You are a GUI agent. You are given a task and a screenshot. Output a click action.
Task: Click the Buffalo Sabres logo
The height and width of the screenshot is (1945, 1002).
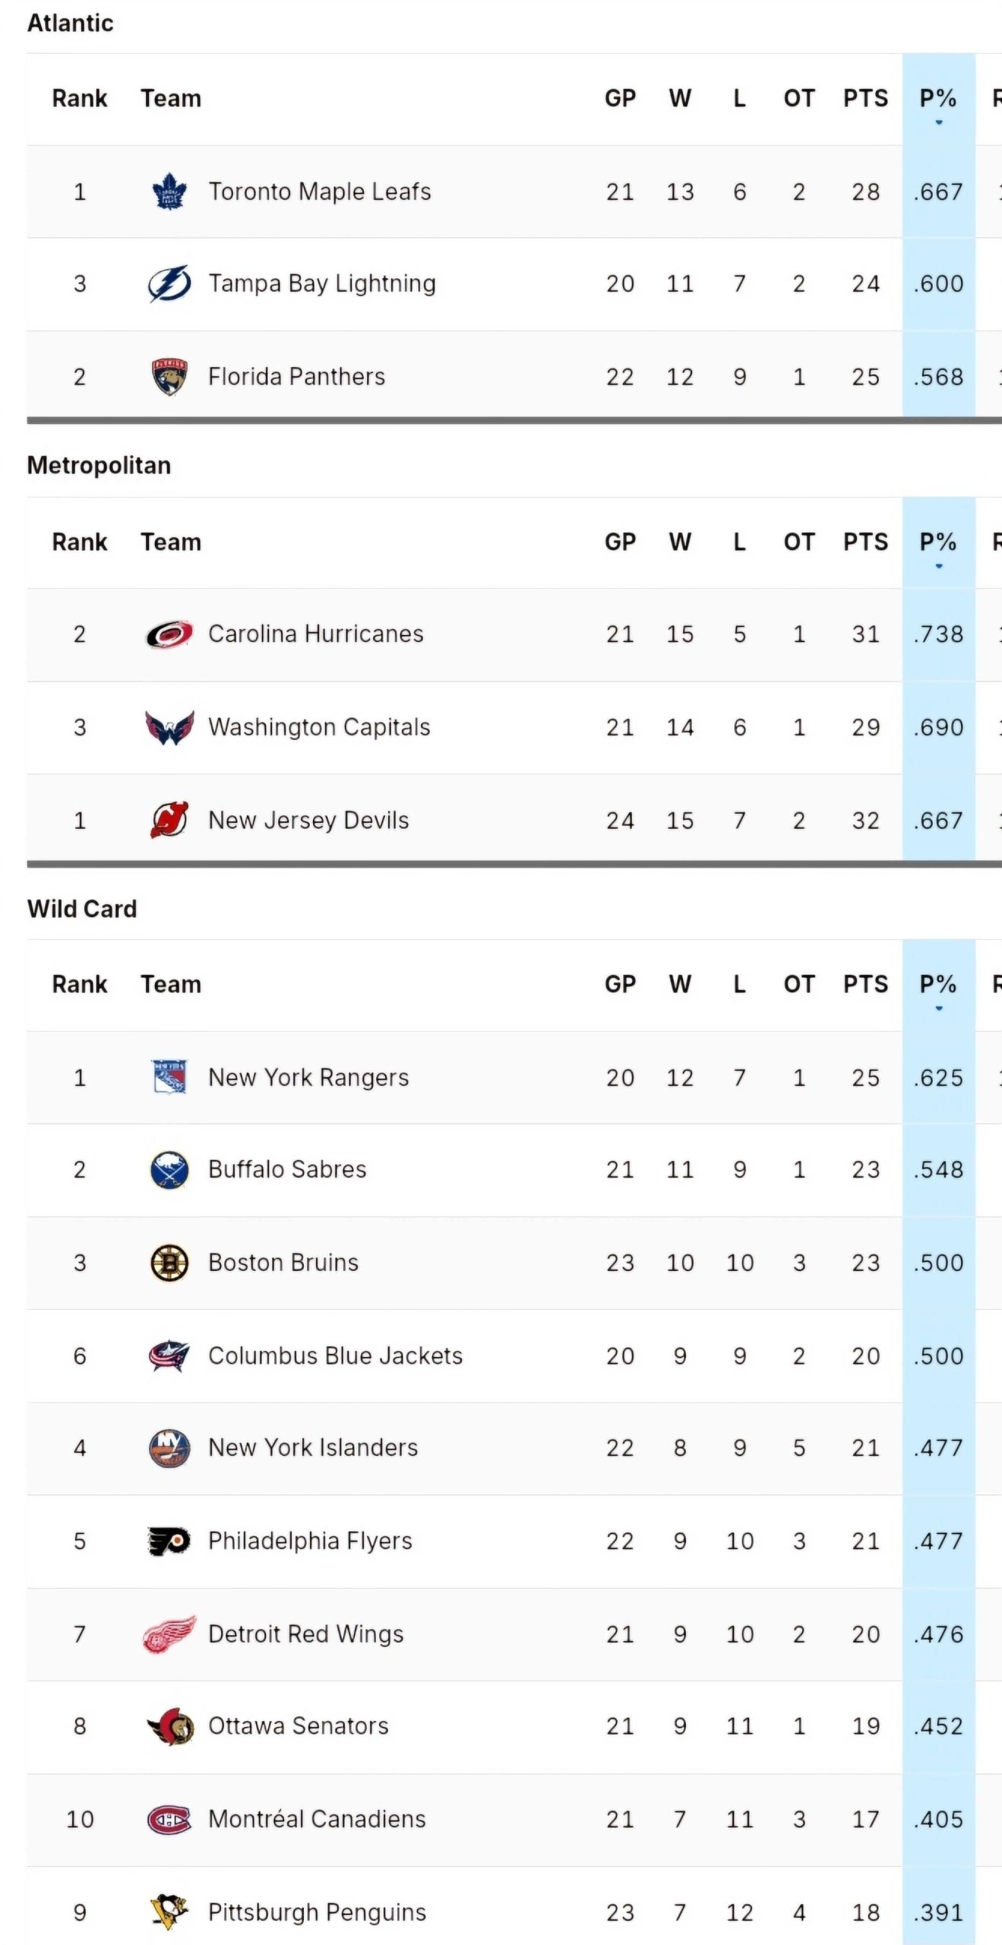click(x=169, y=1170)
